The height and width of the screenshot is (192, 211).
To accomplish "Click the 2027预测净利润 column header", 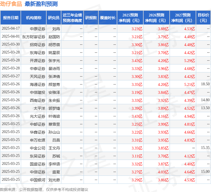I will pos(183,18).
